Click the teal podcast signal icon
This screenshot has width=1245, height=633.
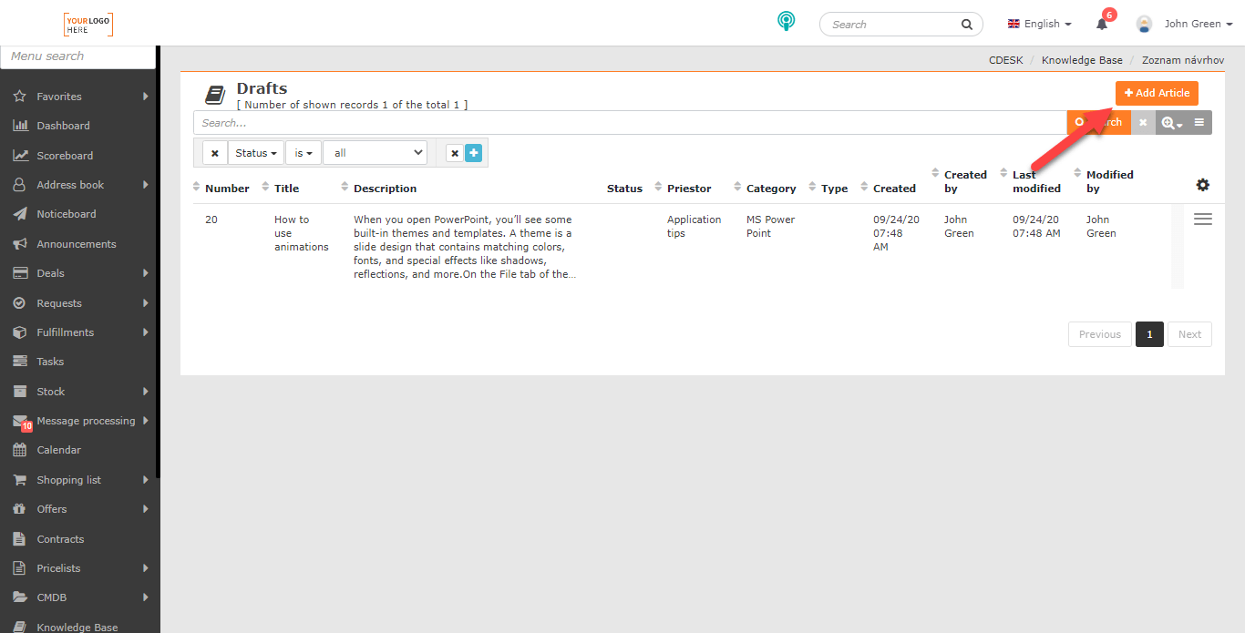pyautogui.click(x=786, y=21)
